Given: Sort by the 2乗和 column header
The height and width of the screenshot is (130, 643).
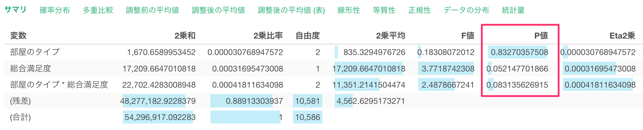Looking at the screenshot, I should point(185,36).
